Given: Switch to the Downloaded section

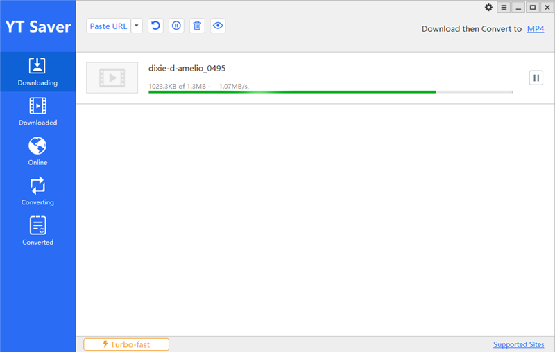Looking at the screenshot, I should tap(37, 112).
